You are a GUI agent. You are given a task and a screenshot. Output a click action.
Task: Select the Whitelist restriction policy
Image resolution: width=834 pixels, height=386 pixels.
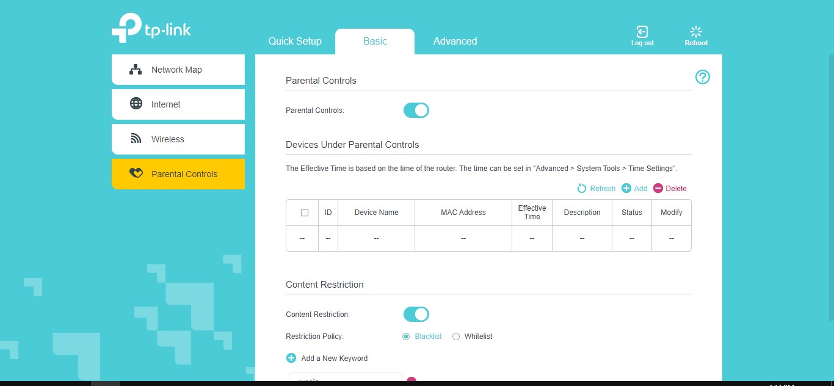pos(456,337)
